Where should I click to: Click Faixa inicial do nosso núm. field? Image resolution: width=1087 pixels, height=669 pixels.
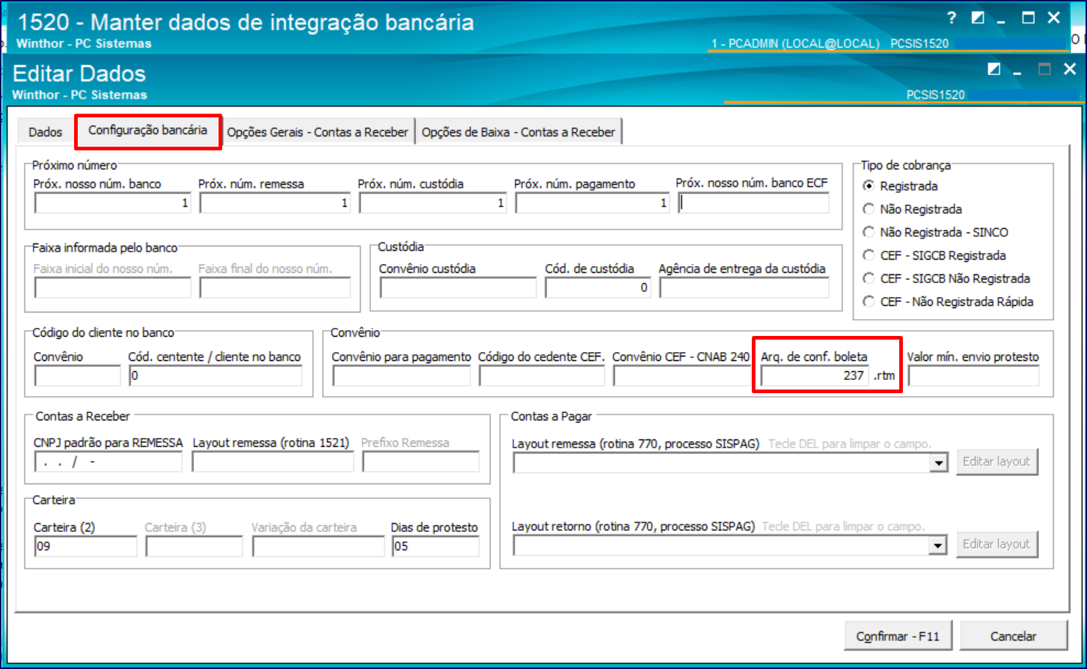coord(112,288)
